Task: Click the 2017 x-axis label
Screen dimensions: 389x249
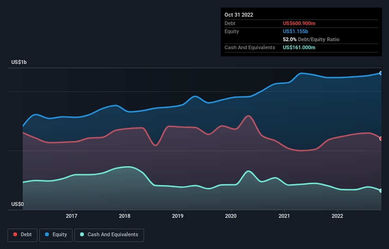Action: (72, 216)
